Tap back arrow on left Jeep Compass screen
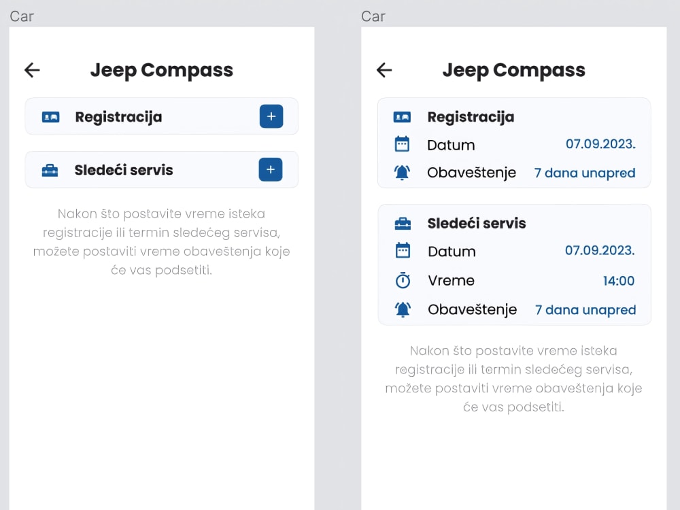Image resolution: width=680 pixels, height=510 pixels. coord(32,70)
